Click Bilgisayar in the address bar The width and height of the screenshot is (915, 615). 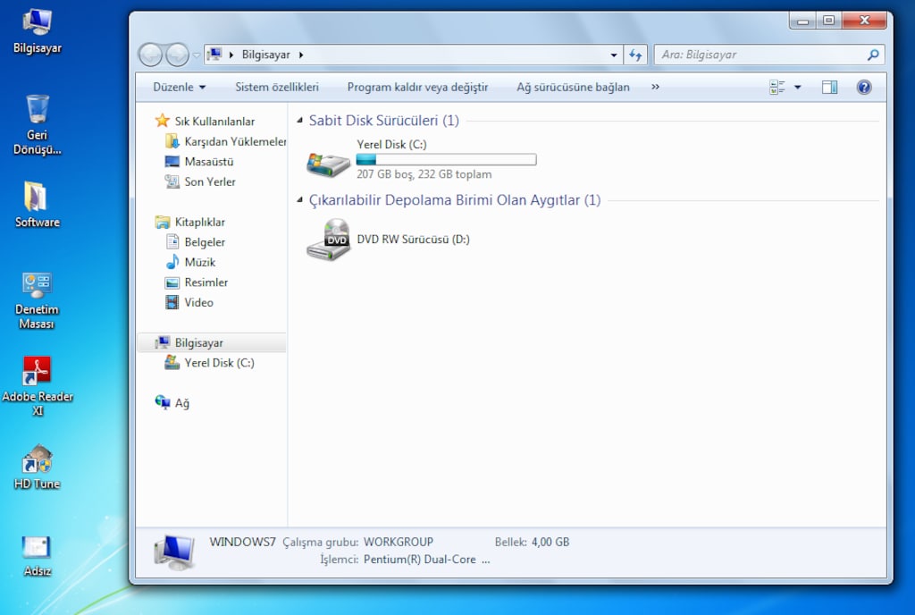(x=266, y=55)
